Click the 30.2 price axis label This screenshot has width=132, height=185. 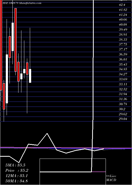122,109
